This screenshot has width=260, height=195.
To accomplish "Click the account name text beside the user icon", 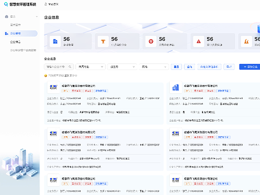I will [x=53, y=4].
